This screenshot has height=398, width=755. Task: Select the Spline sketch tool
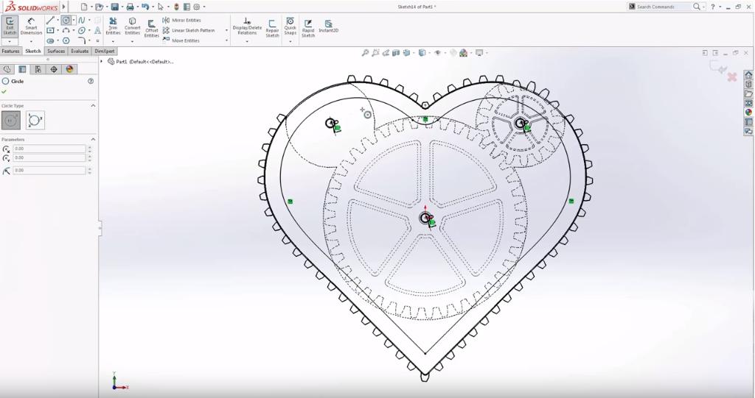click(x=81, y=20)
